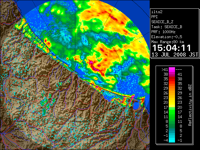This screenshot has height=150, width=200.
Task: Click the '>41' legend label
Action: click(x=165, y=69)
